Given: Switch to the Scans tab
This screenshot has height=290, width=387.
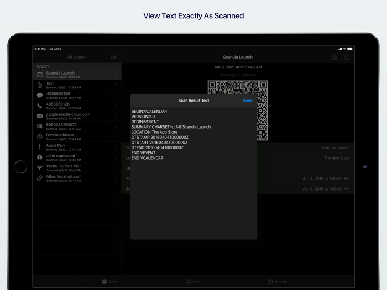Looking at the screenshot, I should tap(109, 281).
